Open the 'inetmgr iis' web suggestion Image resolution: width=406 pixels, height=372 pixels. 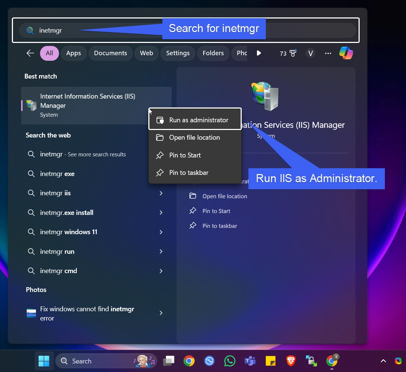click(96, 193)
